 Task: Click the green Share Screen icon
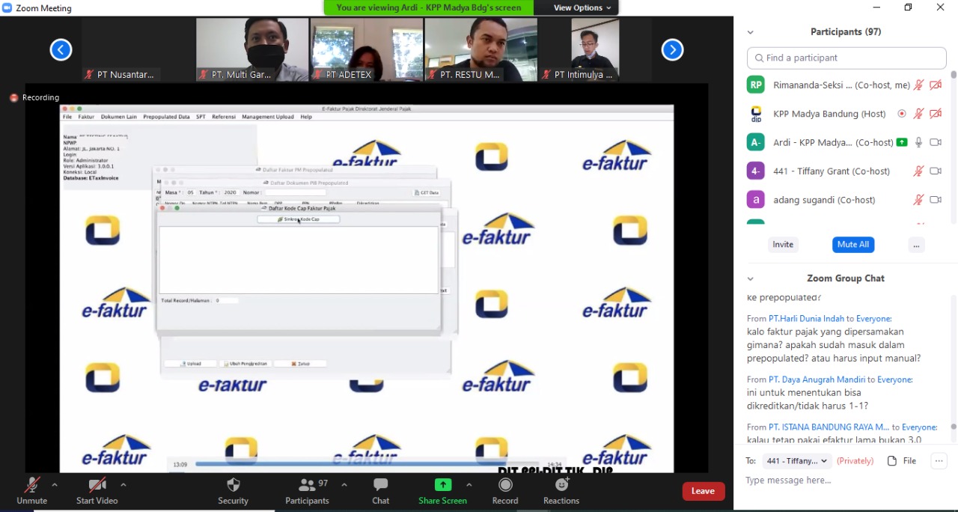pos(443,485)
